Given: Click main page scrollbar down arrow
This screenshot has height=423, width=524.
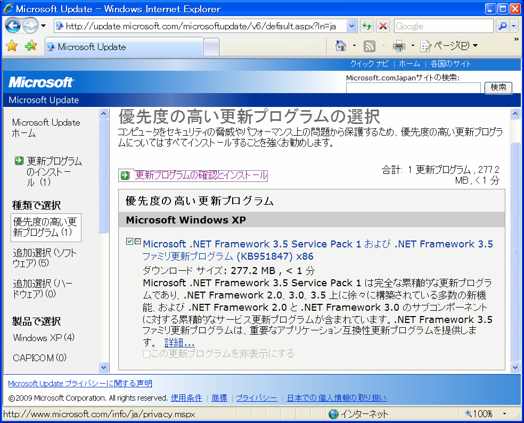Looking at the screenshot, I should pos(515,368).
